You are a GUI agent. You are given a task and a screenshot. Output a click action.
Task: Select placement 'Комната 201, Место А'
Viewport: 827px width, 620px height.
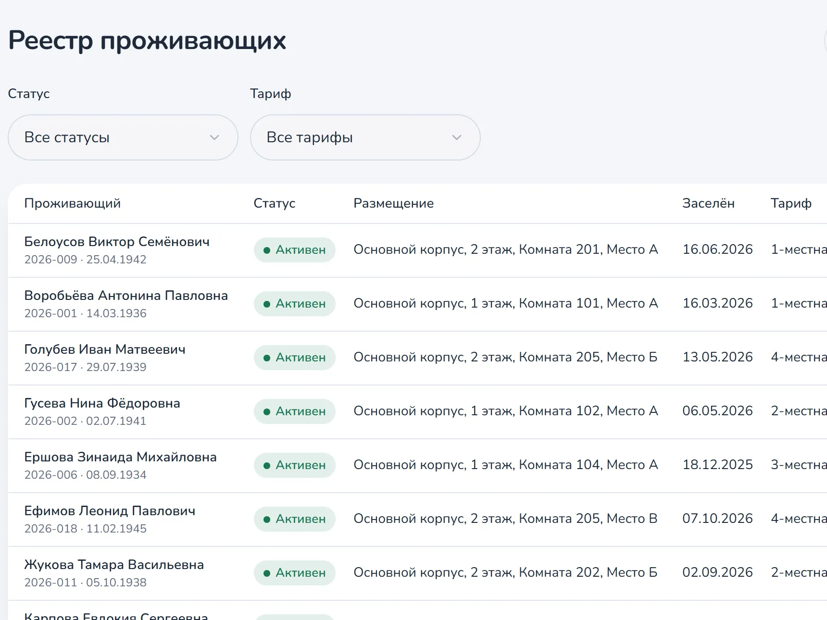[589, 249]
